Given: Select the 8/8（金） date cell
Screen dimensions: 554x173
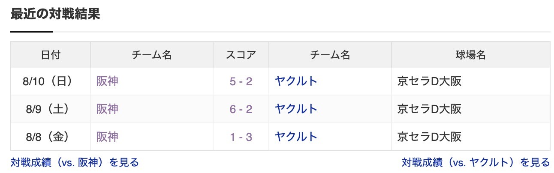Looking at the screenshot, I should click(x=51, y=137).
